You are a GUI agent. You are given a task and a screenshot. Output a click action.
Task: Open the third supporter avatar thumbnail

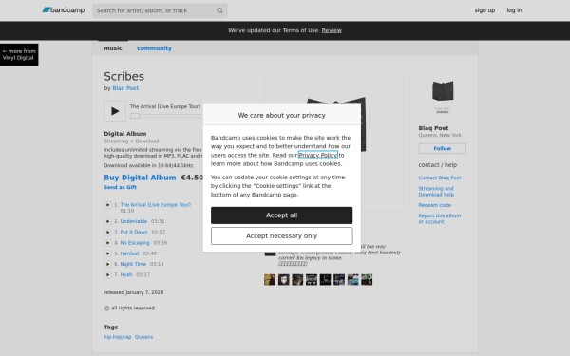297,280
